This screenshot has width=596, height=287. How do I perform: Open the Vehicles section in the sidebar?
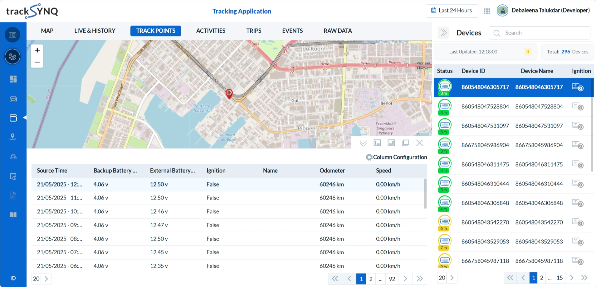tap(13, 99)
